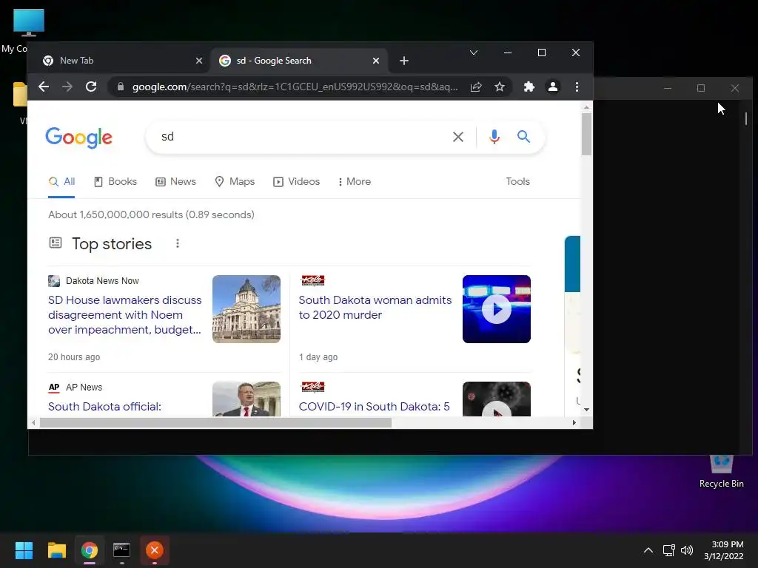Open the volume tray icon
The height and width of the screenshot is (568, 758).
(687, 550)
